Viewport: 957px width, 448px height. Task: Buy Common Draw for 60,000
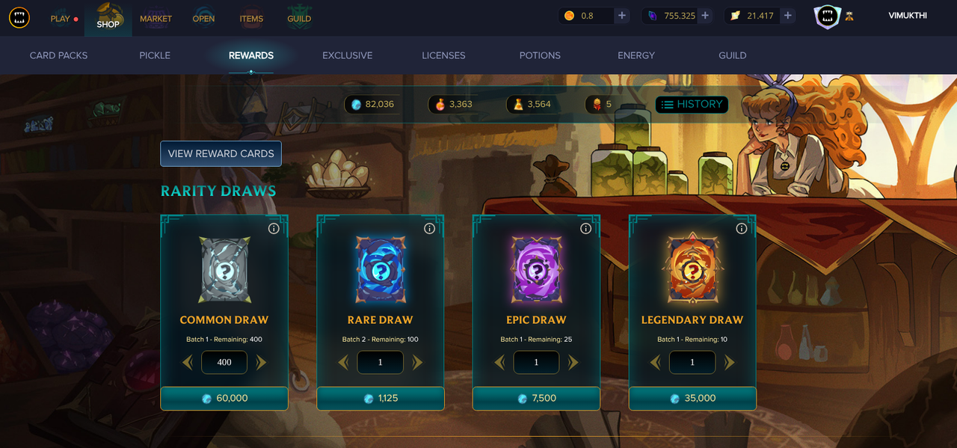point(224,399)
